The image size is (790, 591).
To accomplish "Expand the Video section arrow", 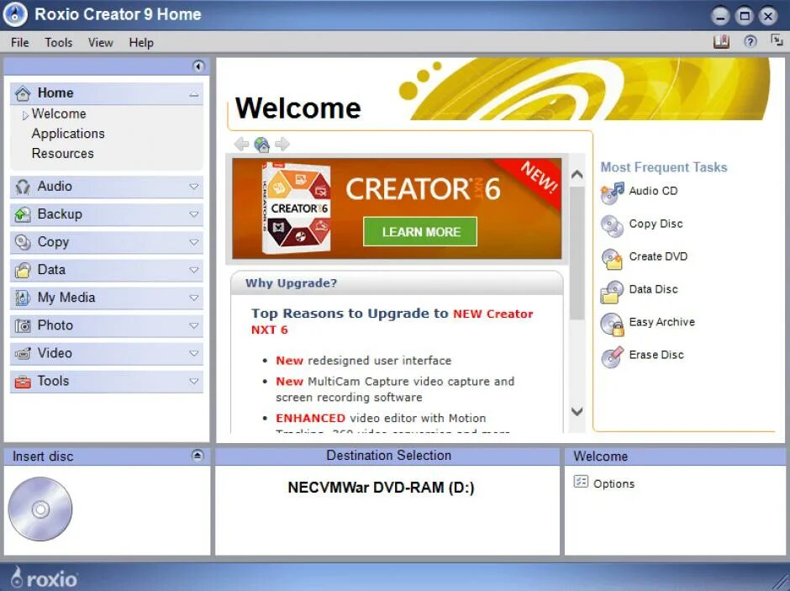I will (x=194, y=353).
